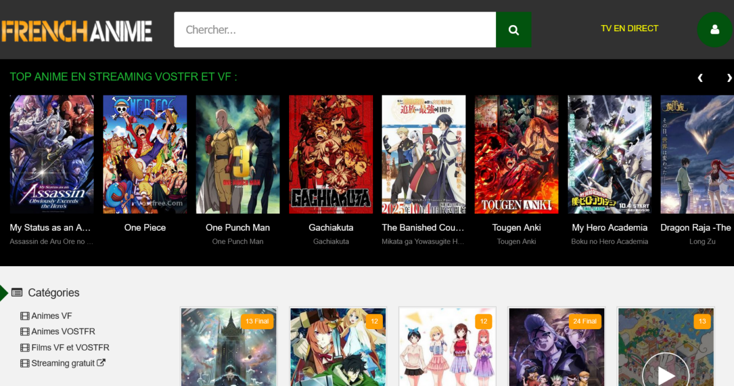Image resolution: width=734 pixels, height=386 pixels.
Task: Open the TV EN DIRECT menu
Action: point(629,28)
